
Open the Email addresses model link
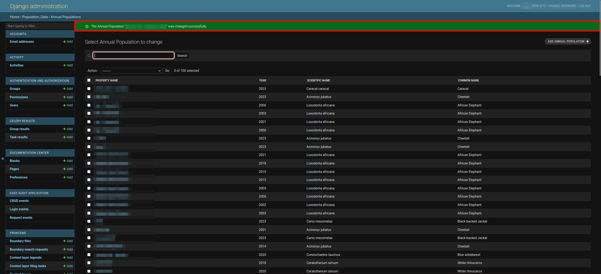[22, 42]
